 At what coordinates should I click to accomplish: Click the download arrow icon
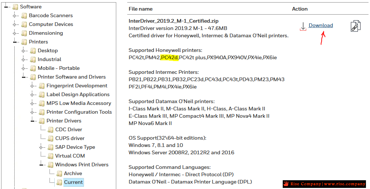303,26
